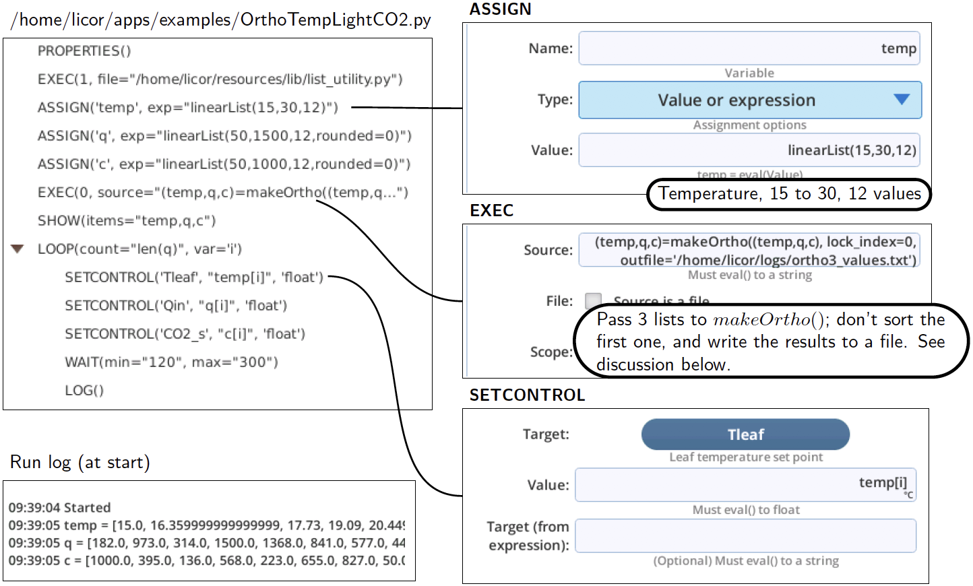Click the Value field with linearList(15,30,12)
Viewport: 973px width, 586px height.
coord(749,150)
